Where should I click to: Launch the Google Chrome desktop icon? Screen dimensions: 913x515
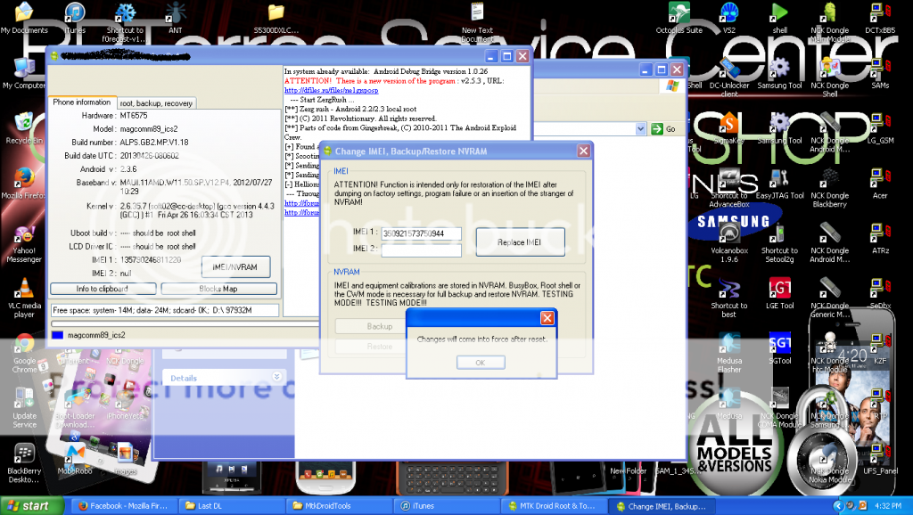click(24, 344)
